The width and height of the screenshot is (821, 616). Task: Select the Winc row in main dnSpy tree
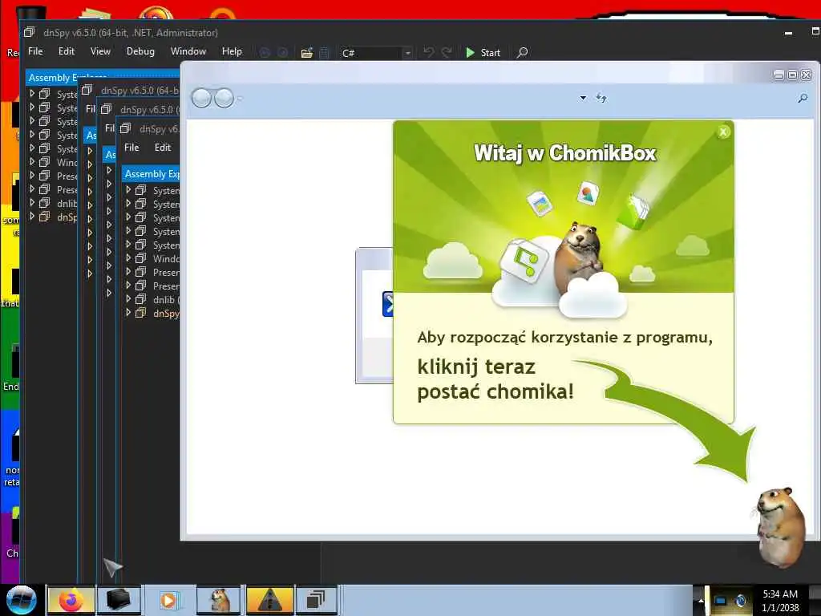(52, 162)
